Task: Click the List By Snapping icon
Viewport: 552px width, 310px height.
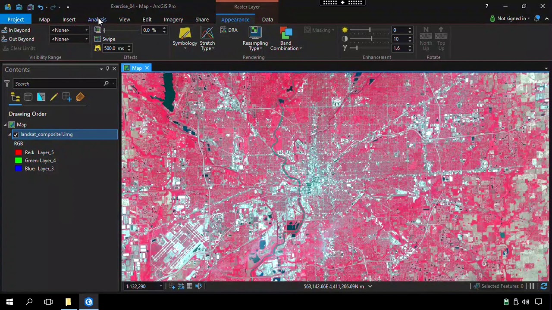Action: pos(67,97)
